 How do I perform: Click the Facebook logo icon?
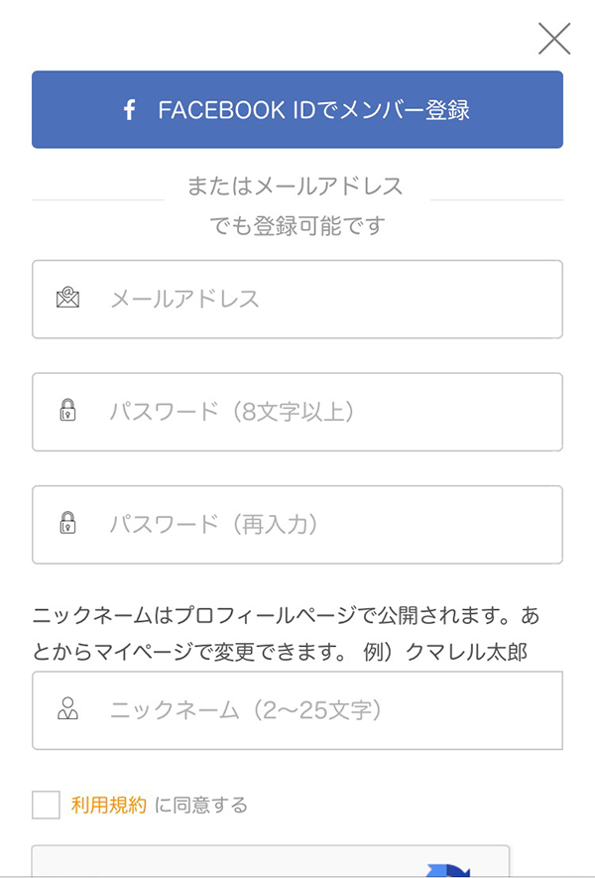(x=128, y=109)
